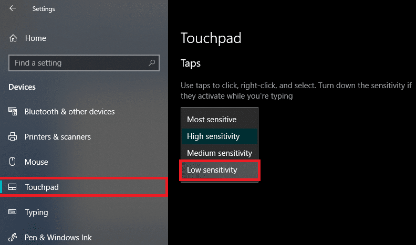Open the Typing settings label
The height and width of the screenshot is (245, 416).
pyautogui.click(x=36, y=212)
